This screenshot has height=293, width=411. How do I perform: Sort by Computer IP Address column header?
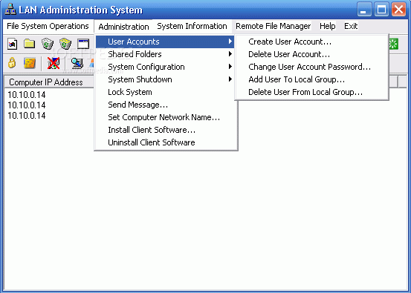[x=49, y=82]
